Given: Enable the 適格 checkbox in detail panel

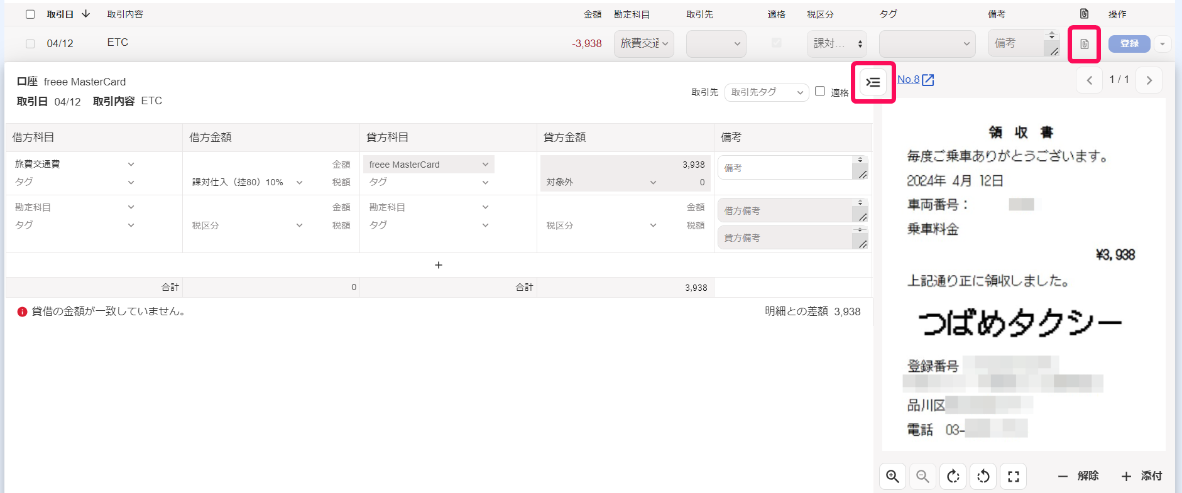Looking at the screenshot, I should 819,91.
